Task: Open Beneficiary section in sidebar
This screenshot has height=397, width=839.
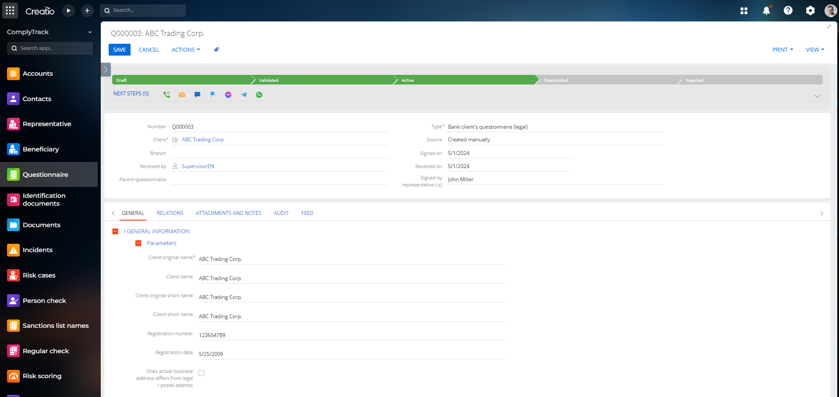Action: point(49,149)
